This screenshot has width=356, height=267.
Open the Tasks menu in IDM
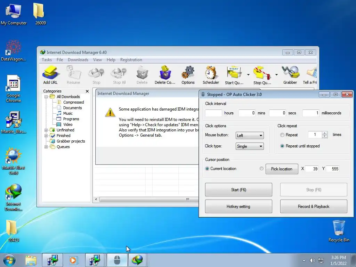tap(47, 60)
